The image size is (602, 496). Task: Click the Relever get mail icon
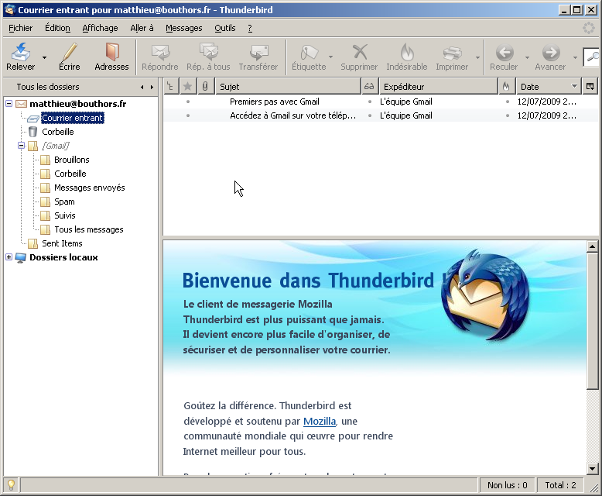click(x=21, y=52)
